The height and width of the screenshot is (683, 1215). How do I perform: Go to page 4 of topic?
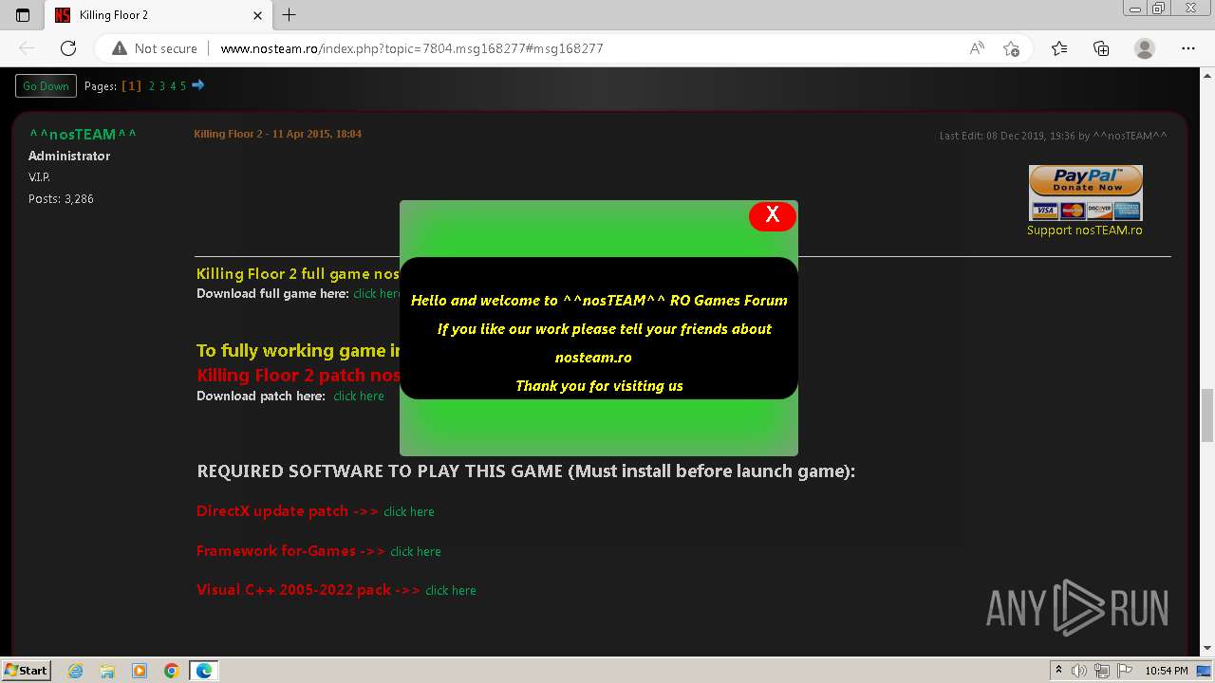(173, 86)
